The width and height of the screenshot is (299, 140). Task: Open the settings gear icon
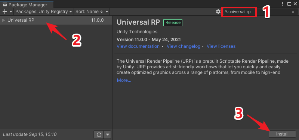pyautogui.click(x=218, y=12)
